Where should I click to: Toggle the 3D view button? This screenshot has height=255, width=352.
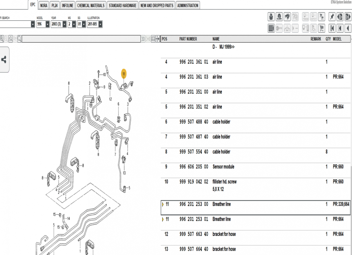pyautogui.click(x=144, y=39)
